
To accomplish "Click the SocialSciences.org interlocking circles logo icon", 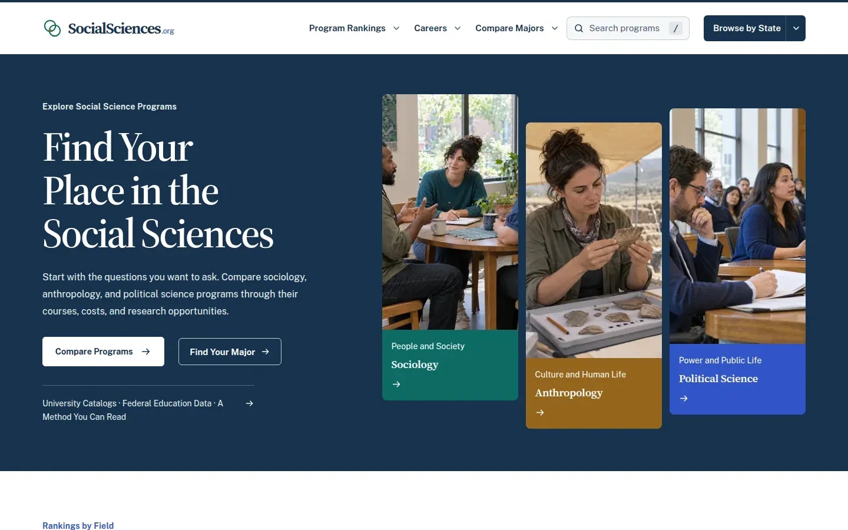I will (x=52, y=28).
